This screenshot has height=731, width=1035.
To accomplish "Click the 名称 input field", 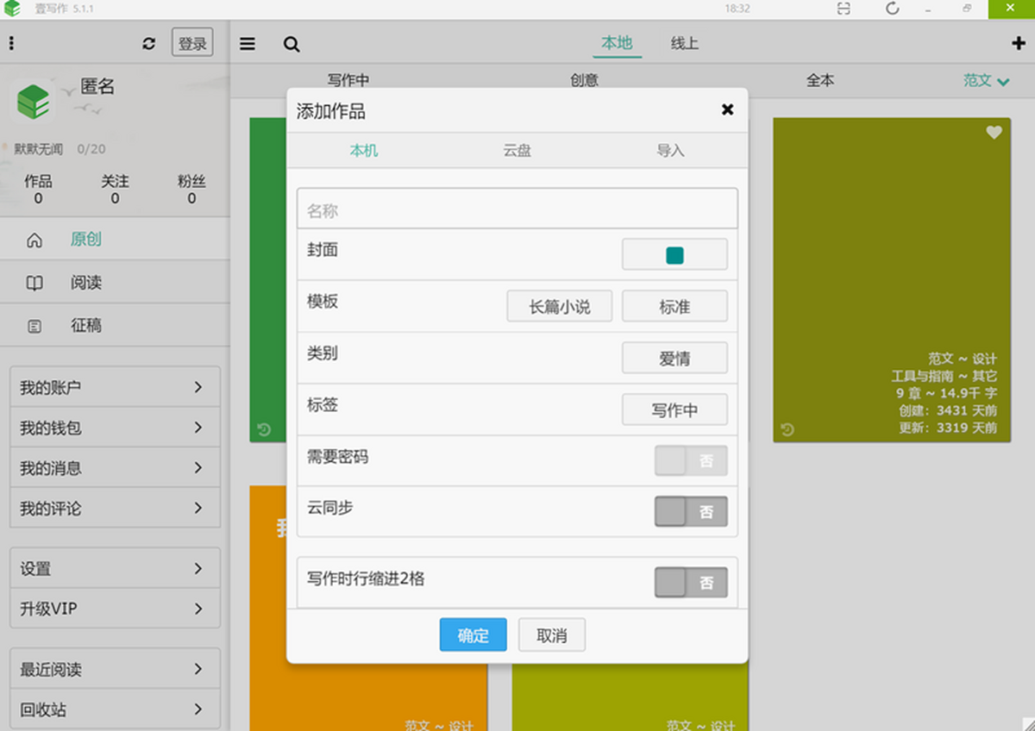I will coord(517,210).
